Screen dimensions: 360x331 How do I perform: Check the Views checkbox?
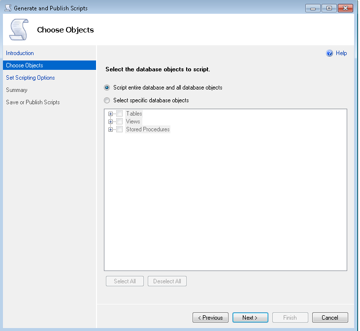pos(119,121)
